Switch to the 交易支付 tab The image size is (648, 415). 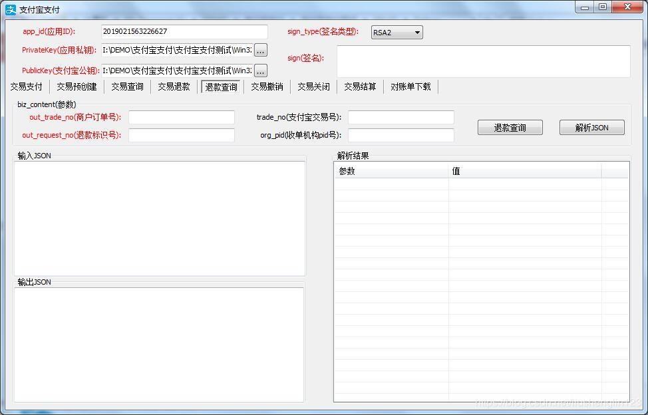coord(27,86)
